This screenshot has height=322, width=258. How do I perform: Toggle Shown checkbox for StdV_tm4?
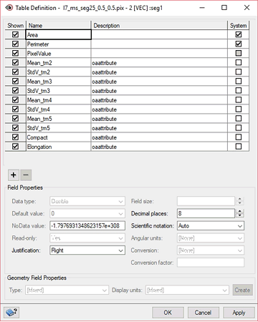pyautogui.click(x=15, y=109)
